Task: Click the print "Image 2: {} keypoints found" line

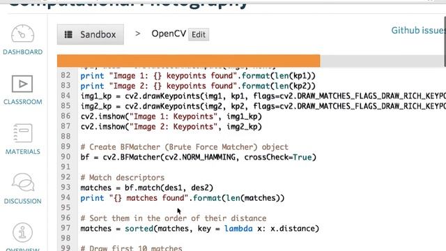Action: pos(198,86)
